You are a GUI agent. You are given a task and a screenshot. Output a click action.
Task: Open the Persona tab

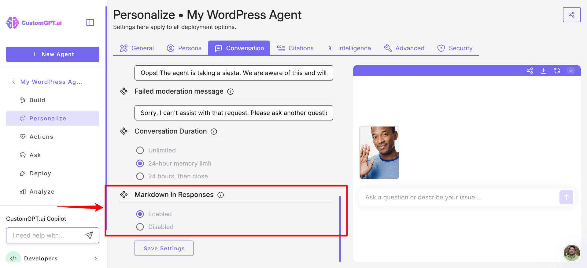coord(184,48)
